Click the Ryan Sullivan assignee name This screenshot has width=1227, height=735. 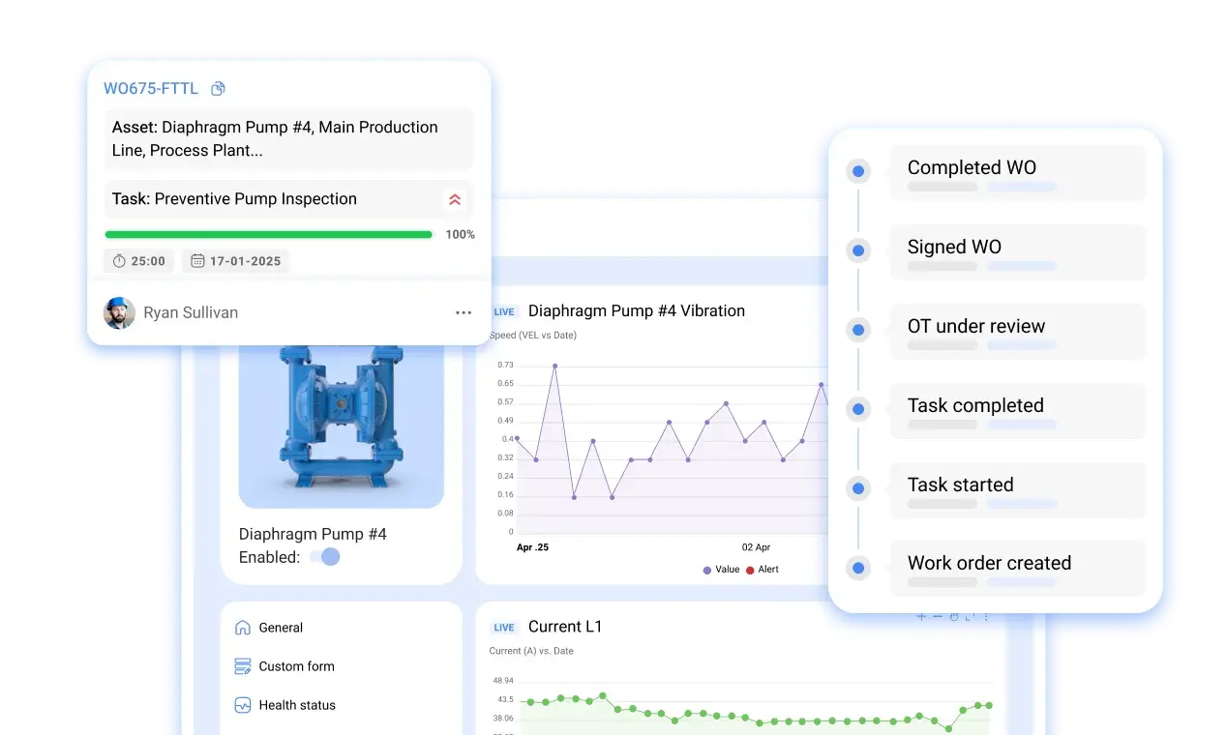point(191,312)
